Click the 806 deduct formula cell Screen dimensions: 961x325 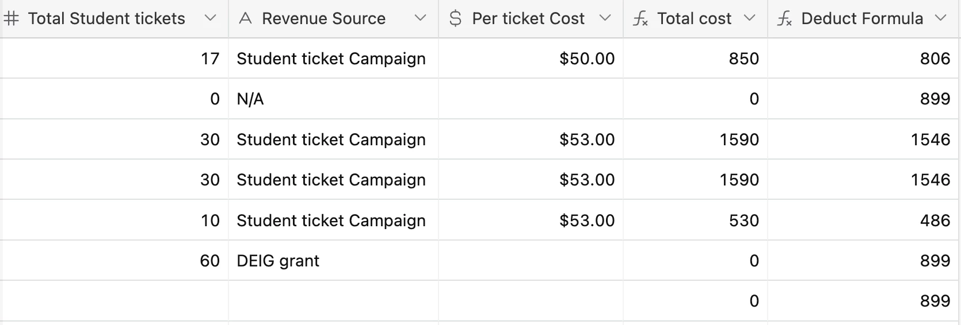click(935, 59)
